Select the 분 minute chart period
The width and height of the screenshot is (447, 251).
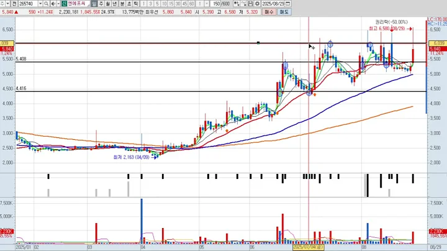click(122, 4)
